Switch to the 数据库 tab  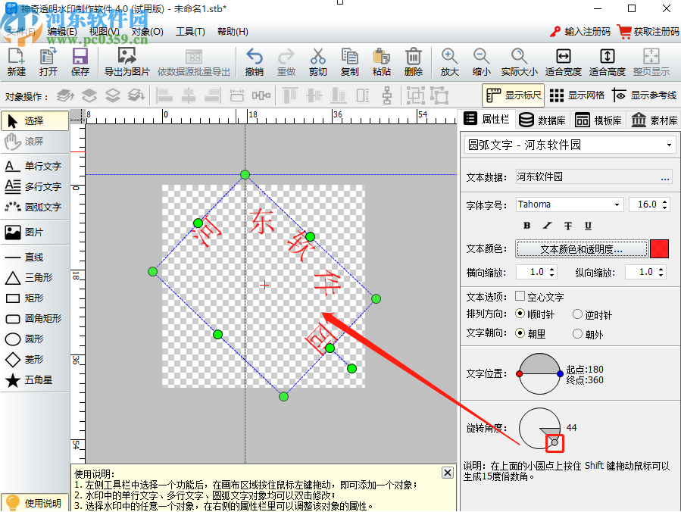pos(543,120)
